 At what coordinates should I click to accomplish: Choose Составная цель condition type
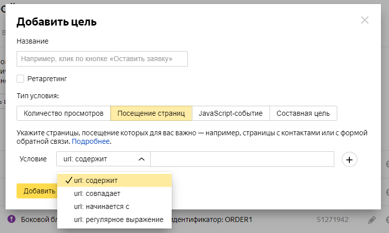coord(303,113)
